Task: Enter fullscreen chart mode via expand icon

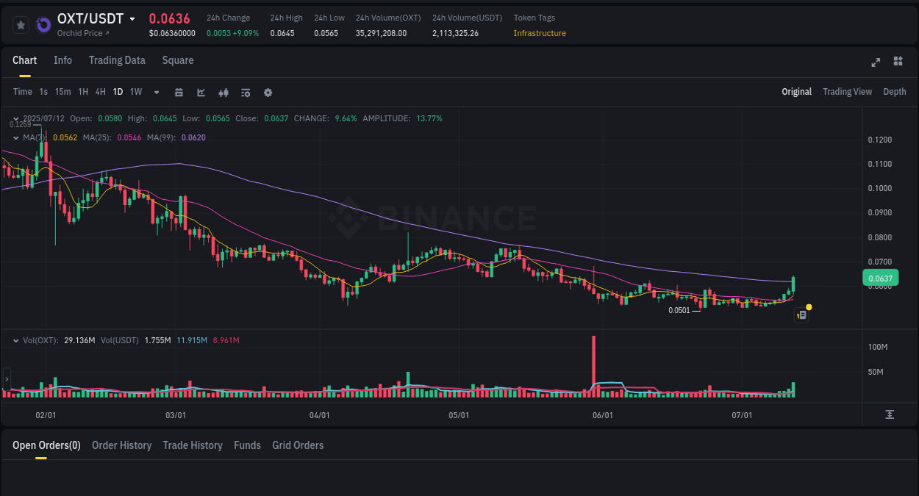Action: [875, 62]
